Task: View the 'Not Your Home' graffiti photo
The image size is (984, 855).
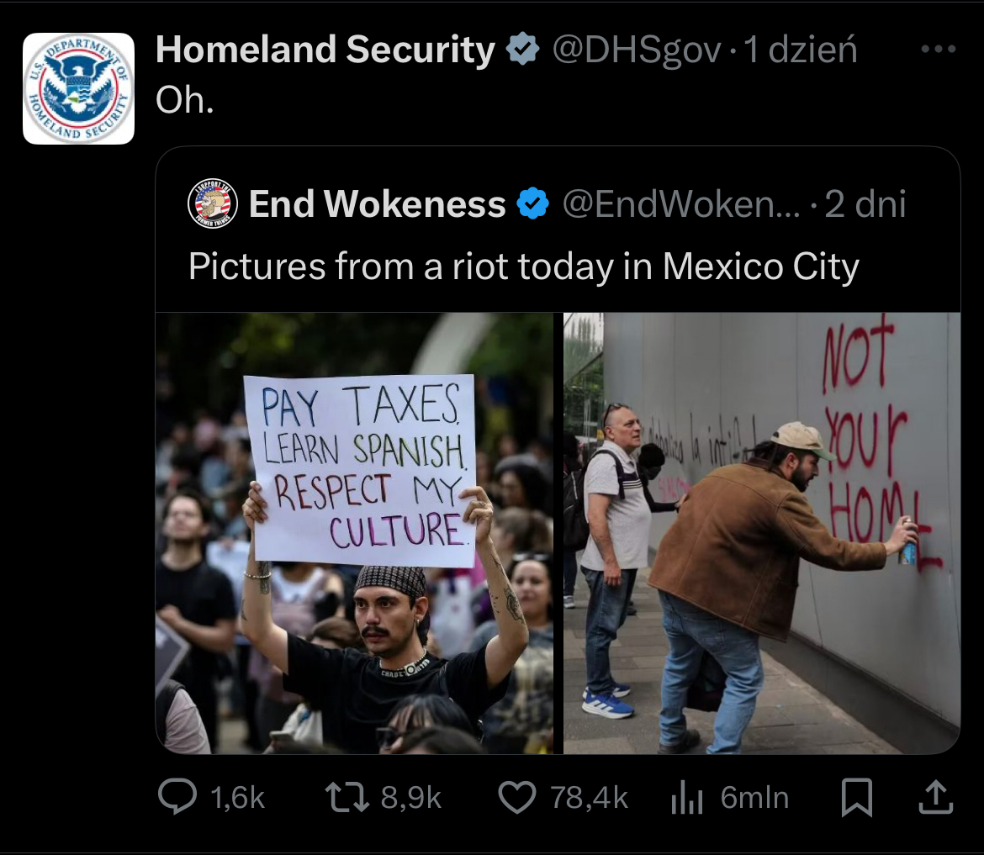Action: [762, 532]
